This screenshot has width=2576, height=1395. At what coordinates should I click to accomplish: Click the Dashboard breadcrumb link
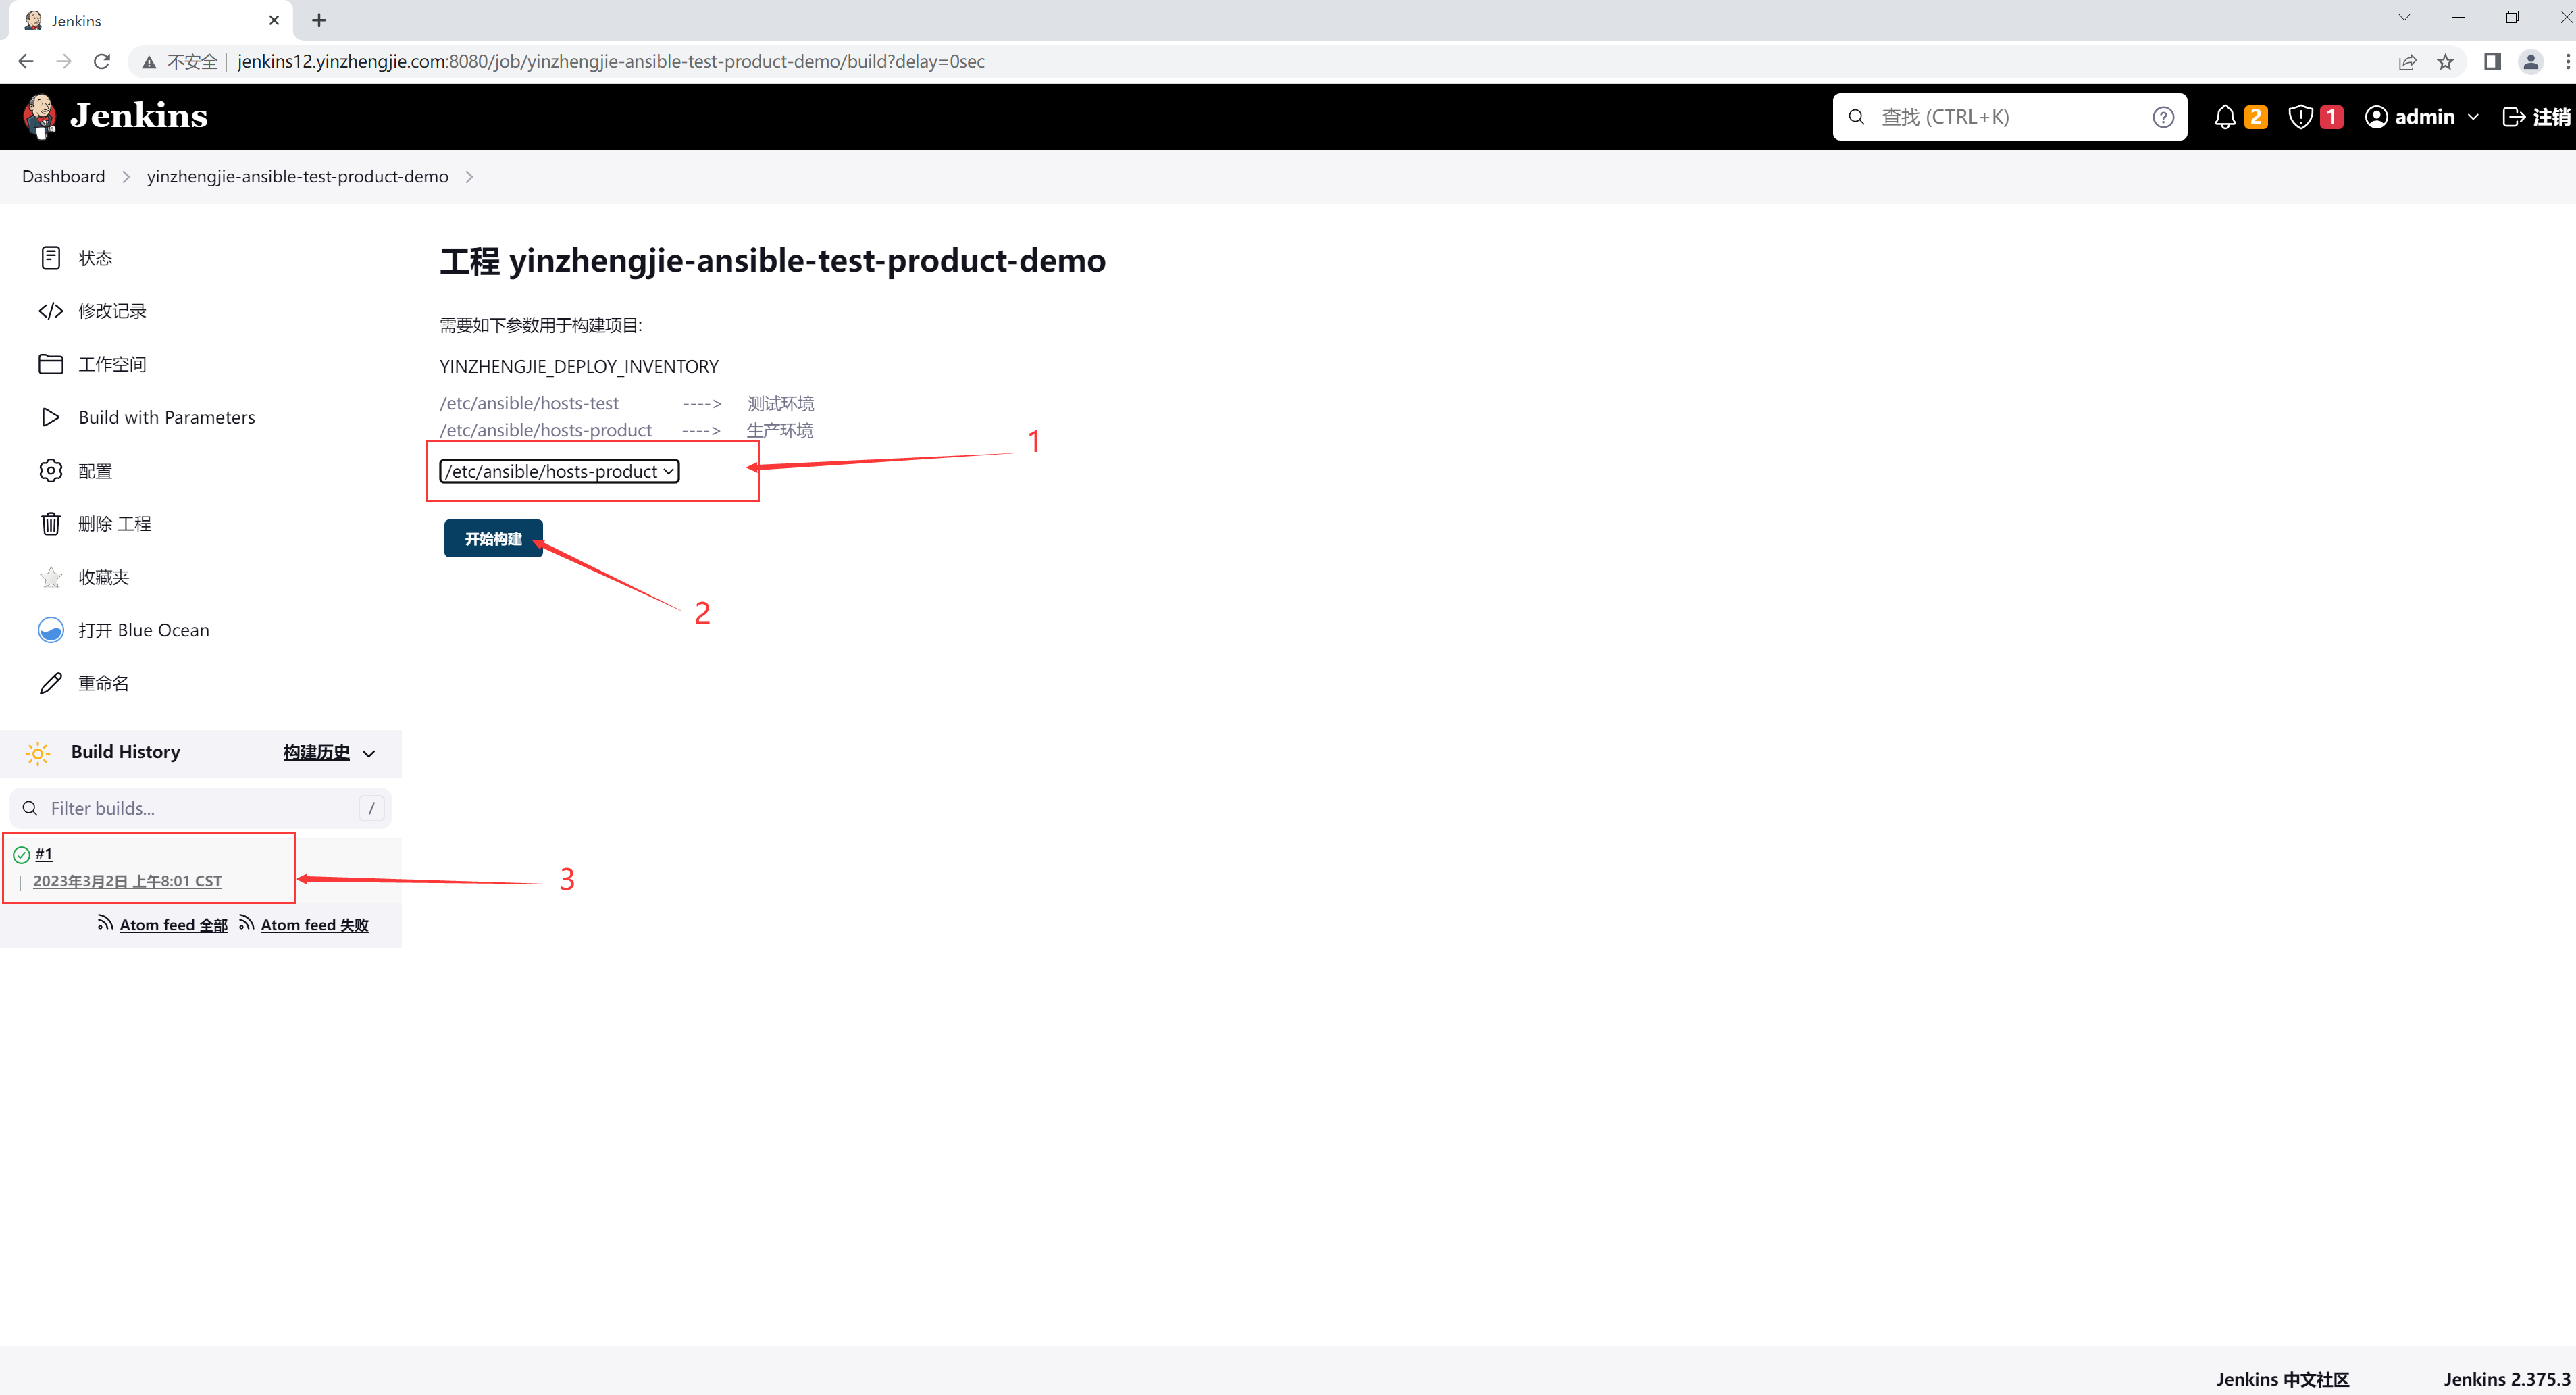tap(63, 177)
